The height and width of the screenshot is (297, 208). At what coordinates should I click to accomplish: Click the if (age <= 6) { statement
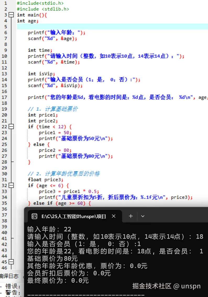[48, 185]
